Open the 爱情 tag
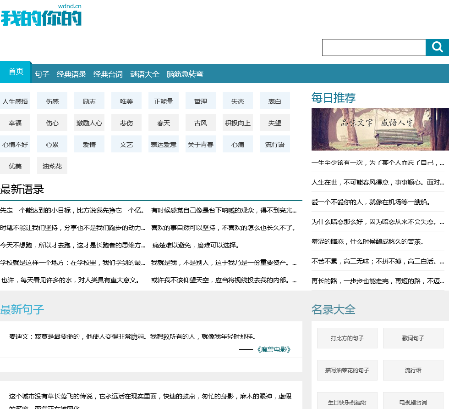The height and width of the screenshot is (409, 449). pyautogui.click(x=89, y=144)
